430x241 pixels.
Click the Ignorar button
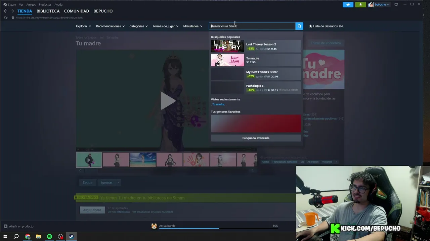click(x=106, y=182)
